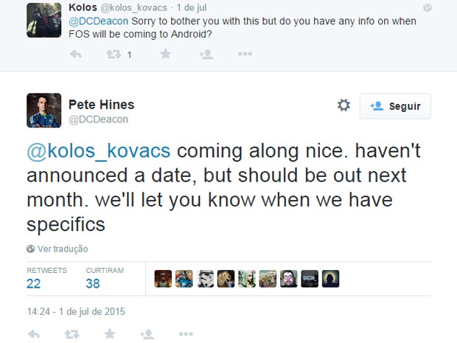Open more options under Pete Hines tweet
This screenshot has height=343, width=457.
(x=186, y=333)
